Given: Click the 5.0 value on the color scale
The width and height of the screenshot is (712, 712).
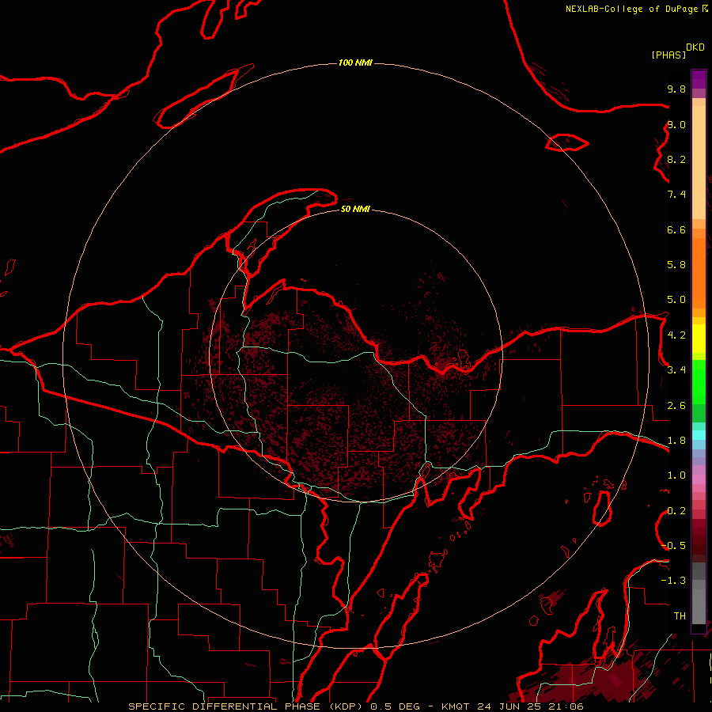Looking at the screenshot, I should click(x=676, y=300).
